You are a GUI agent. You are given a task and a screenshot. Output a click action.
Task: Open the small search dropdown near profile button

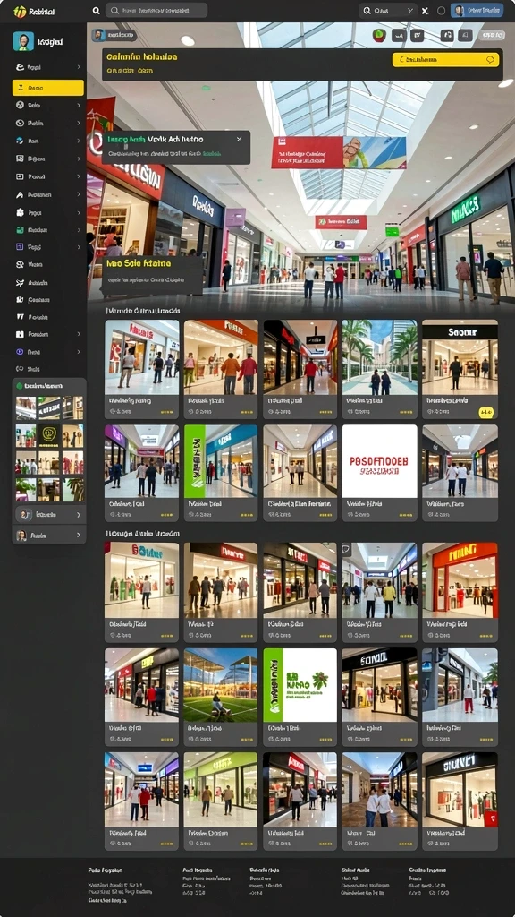click(x=387, y=11)
